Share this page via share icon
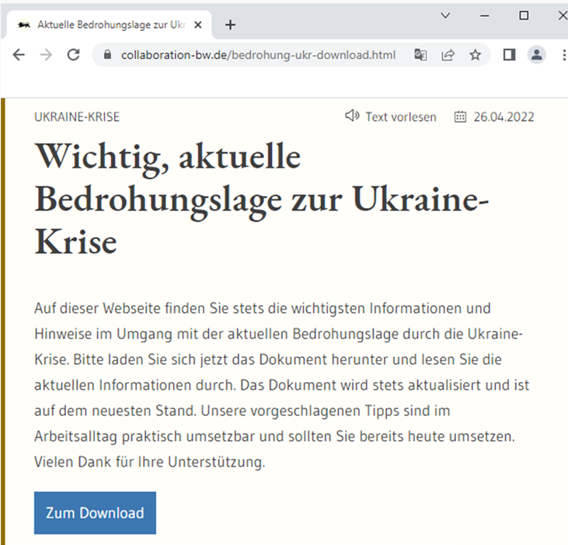Image resolution: width=568 pixels, height=545 pixels. pos(448,55)
